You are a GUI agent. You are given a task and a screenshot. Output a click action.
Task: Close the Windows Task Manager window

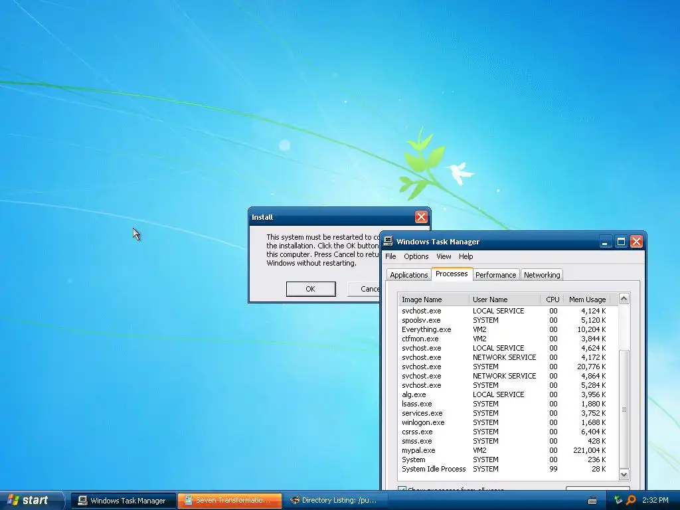[x=636, y=242]
